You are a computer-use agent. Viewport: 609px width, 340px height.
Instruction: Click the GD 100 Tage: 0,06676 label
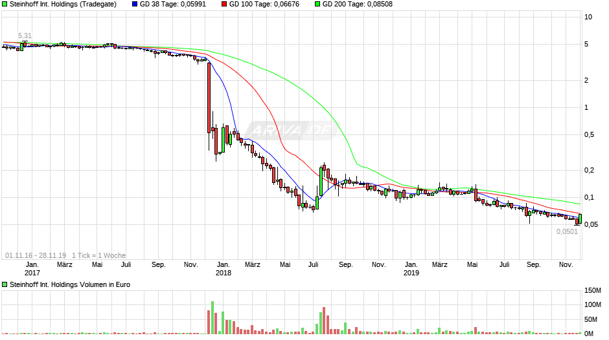tap(264, 5)
